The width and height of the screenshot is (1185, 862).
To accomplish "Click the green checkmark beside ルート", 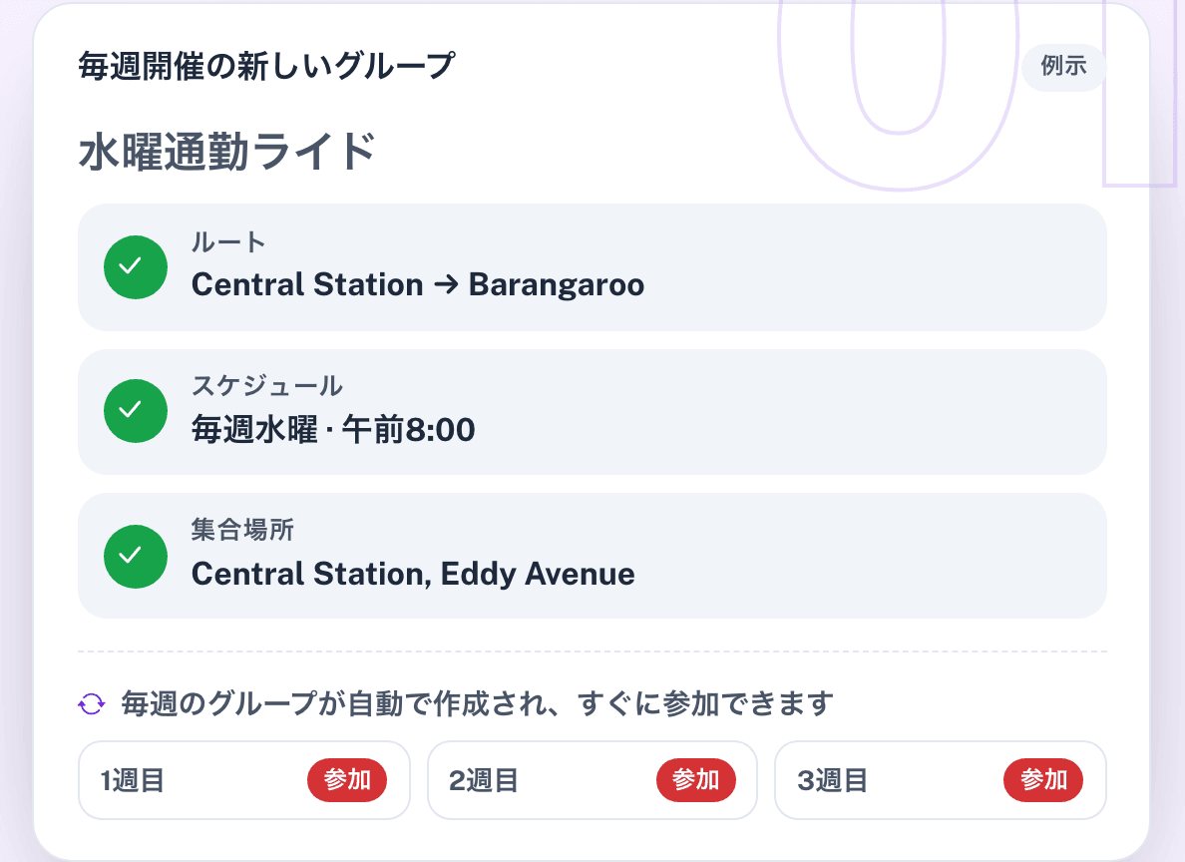I will click(136, 267).
